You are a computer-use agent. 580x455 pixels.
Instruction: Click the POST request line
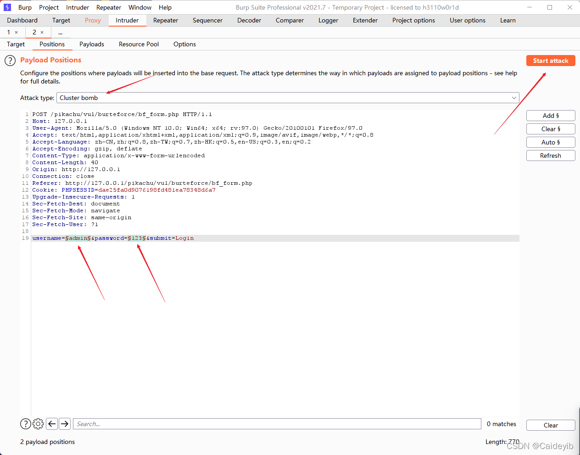point(122,114)
